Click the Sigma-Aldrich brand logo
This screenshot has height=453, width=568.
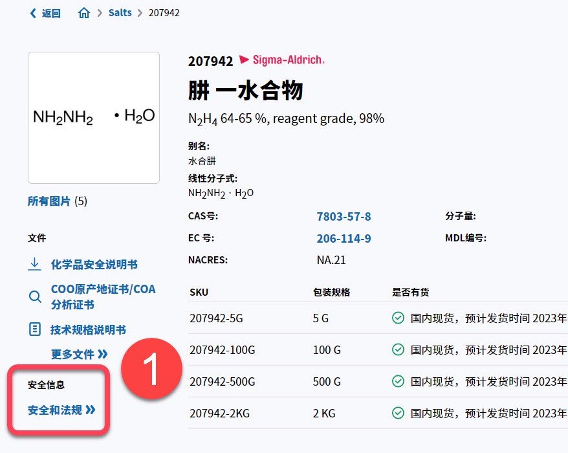(282, 60)
